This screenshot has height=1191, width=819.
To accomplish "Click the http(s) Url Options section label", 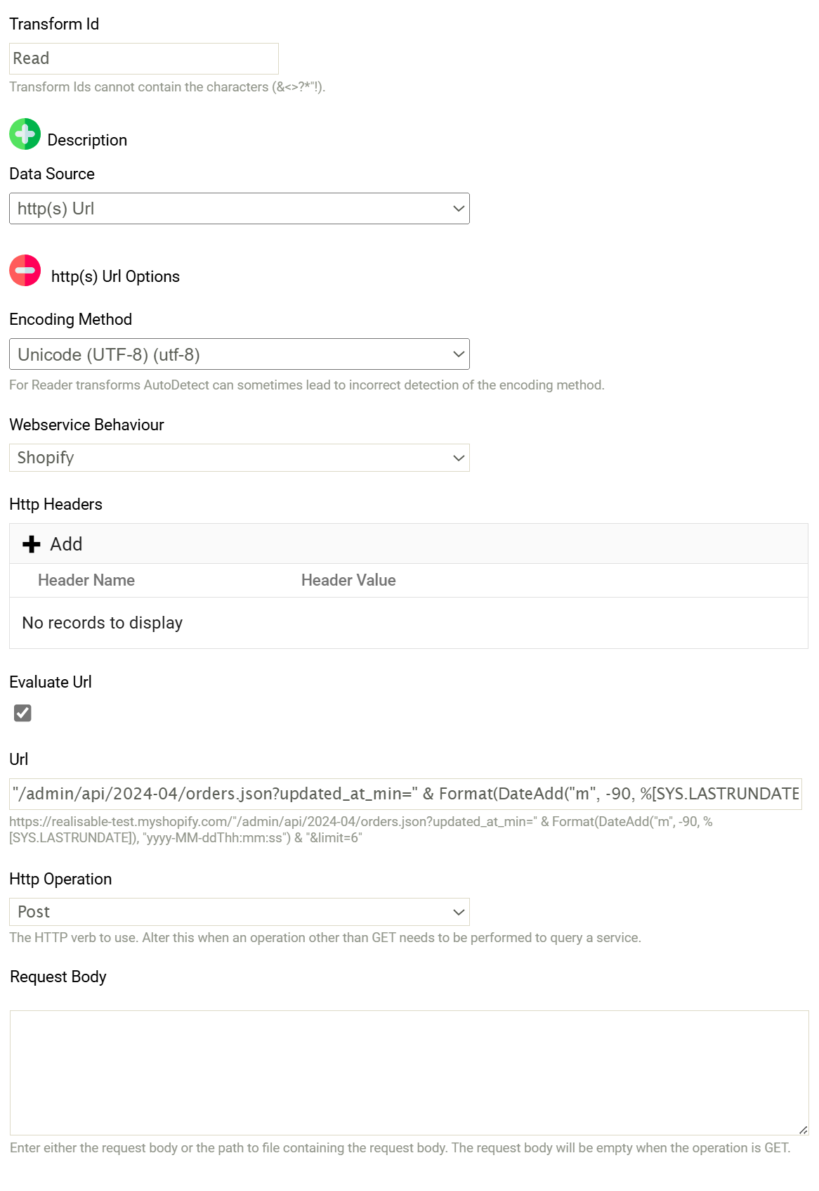I will click(x=115, y=276).
